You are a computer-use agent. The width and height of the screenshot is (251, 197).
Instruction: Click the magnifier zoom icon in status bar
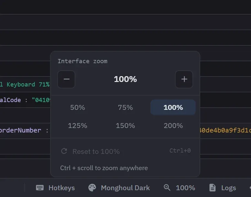click(167, 187)
